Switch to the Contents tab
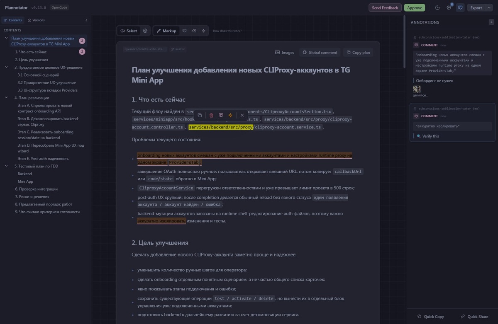 click(13, 20)
